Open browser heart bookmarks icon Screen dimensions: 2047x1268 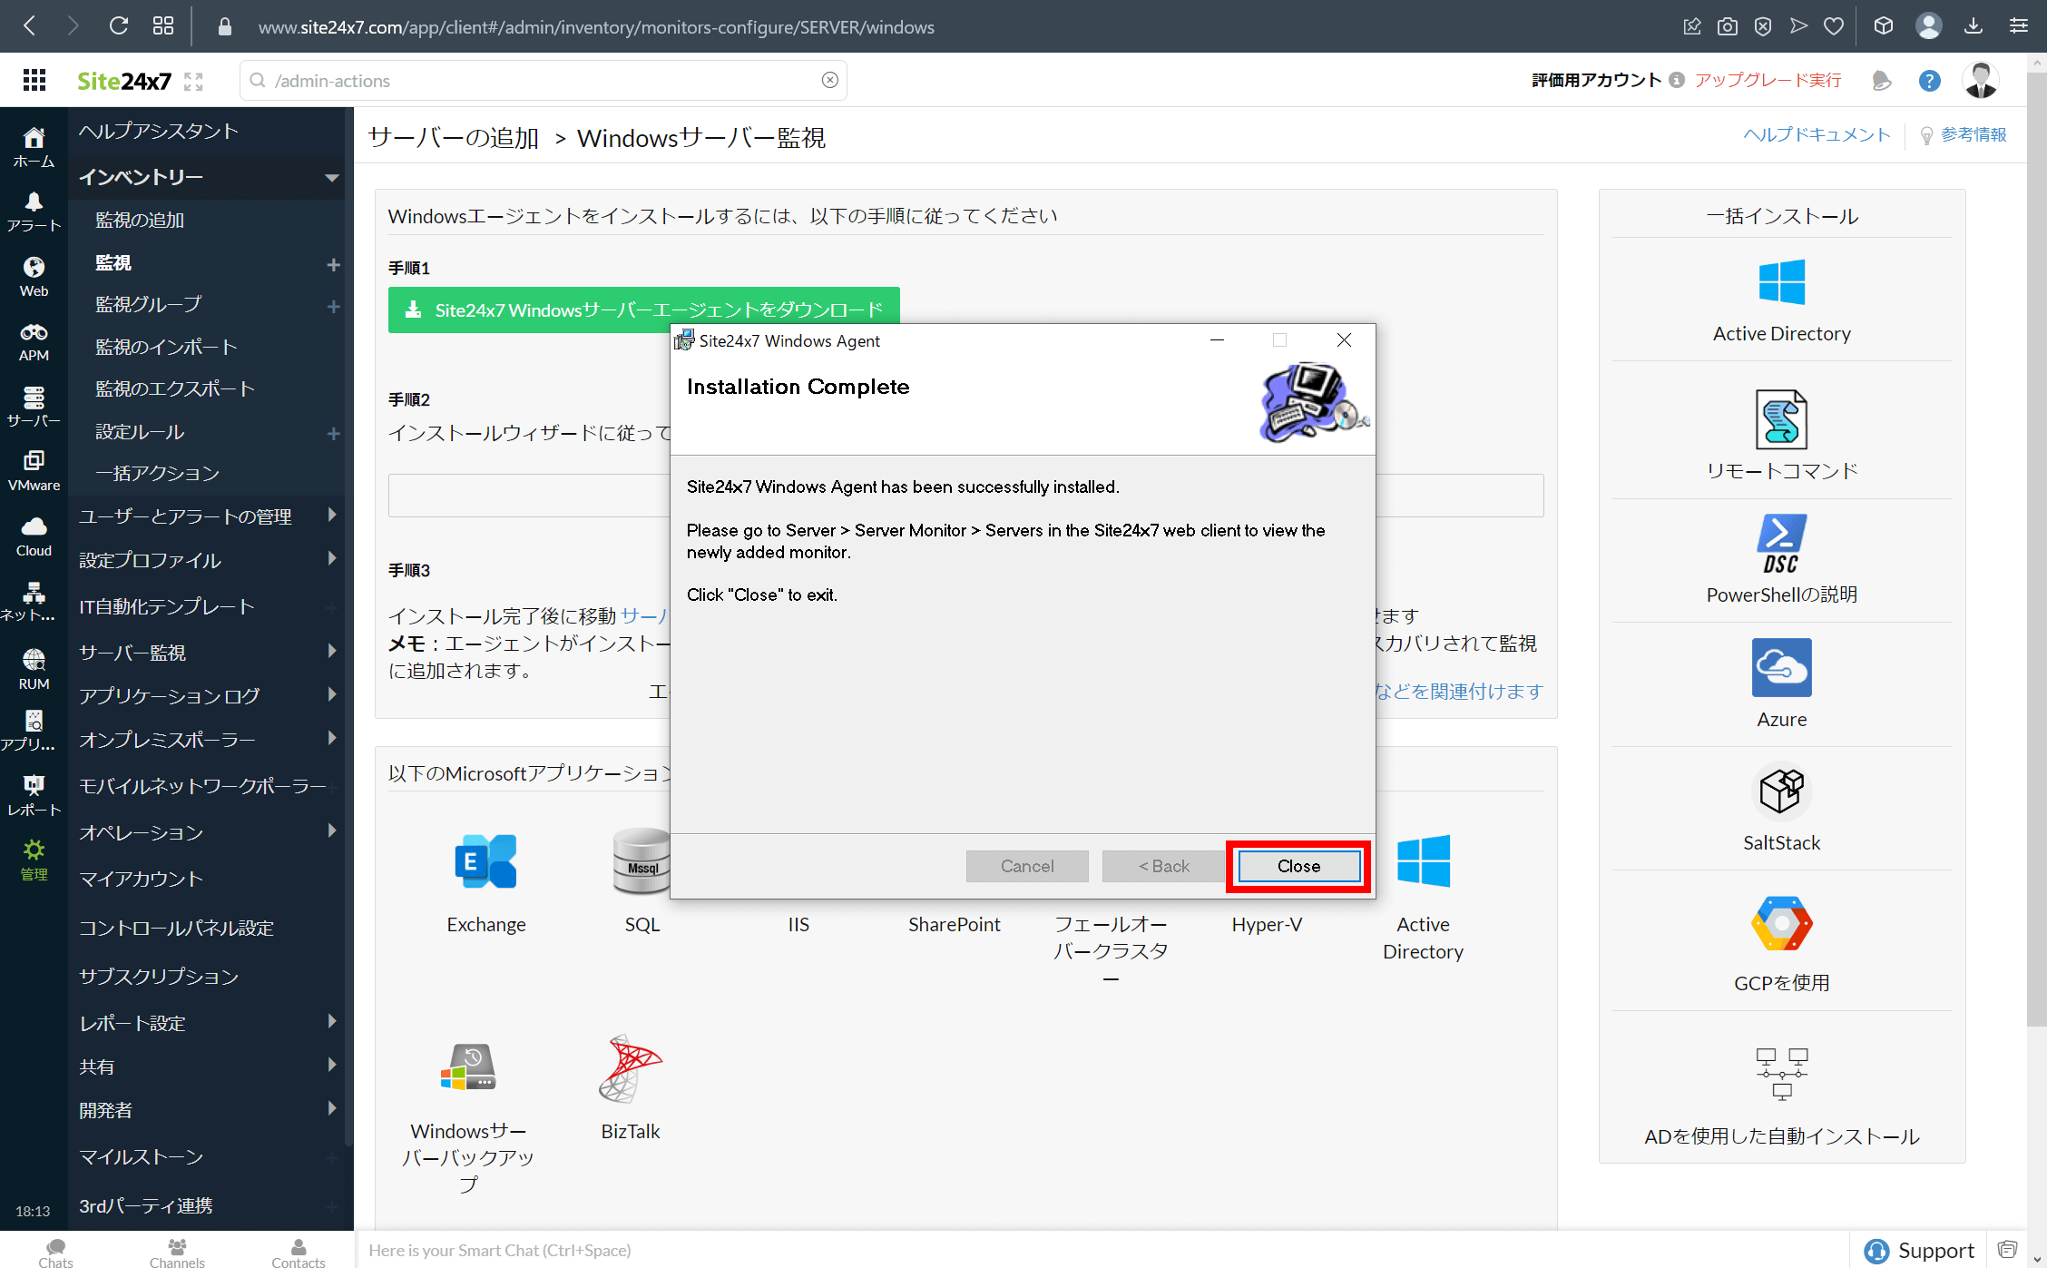click(1834, 26)
